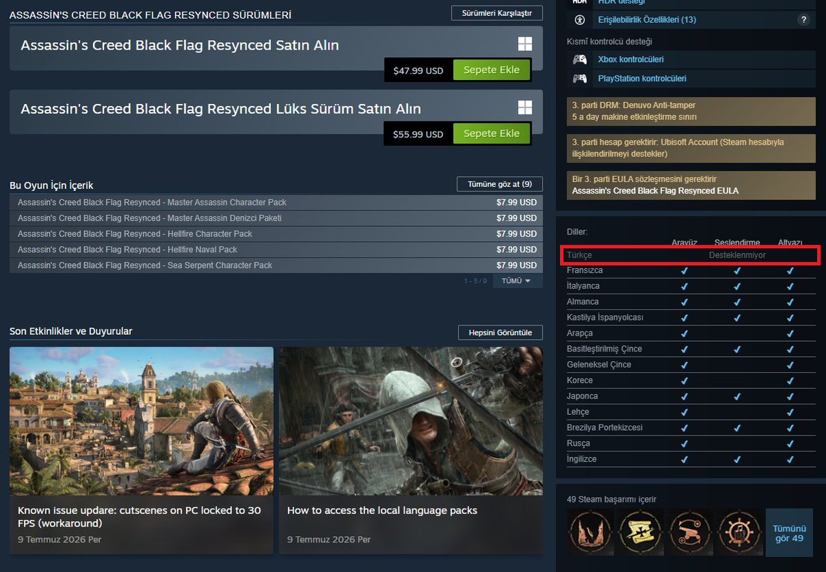The image size is (826, 572).
Task: Open Hellfire Naval Pack DLC row
Action: 276,250
